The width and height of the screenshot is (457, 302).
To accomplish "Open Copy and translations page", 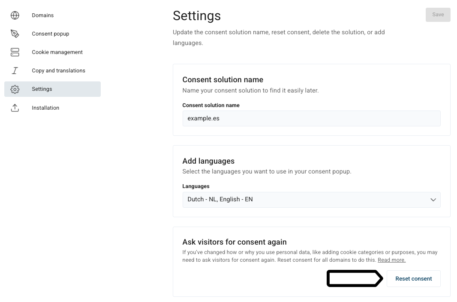I will [x=58, y=70].
